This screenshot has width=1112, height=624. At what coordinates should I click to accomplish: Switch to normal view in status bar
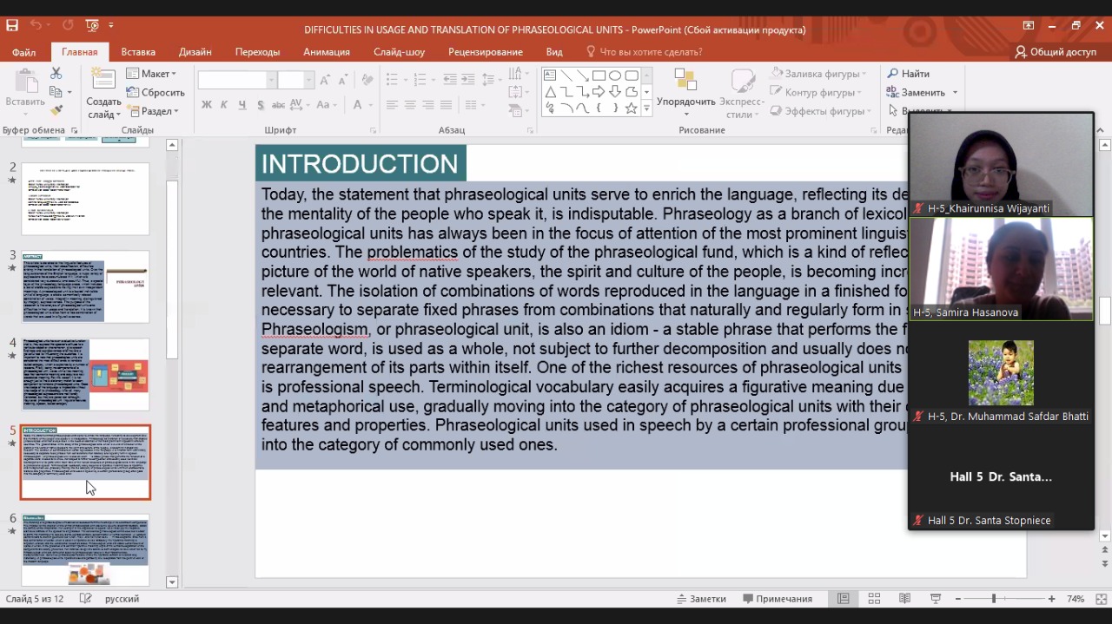pos(843,599)
